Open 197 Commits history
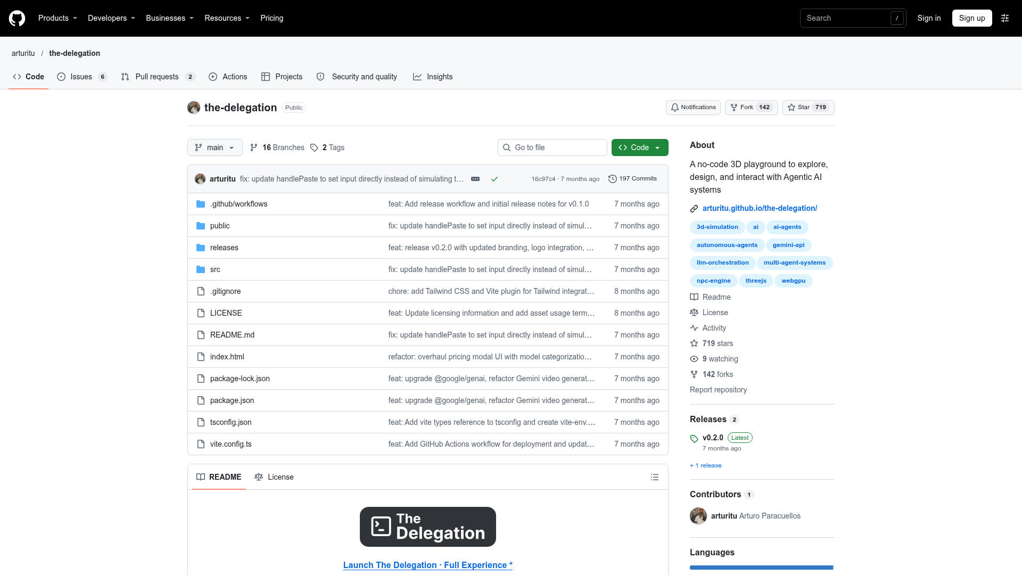The image size is (1022, 575). click(633, 179)
